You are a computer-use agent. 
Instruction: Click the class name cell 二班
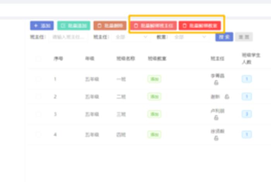point(121,97)
